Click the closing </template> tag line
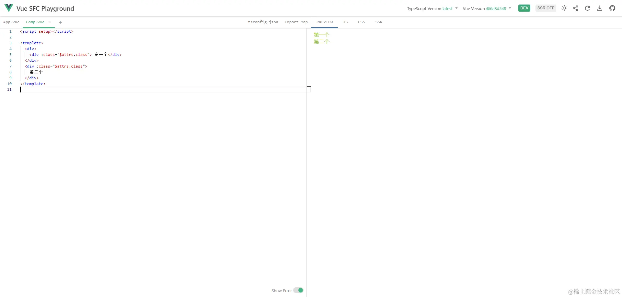The image size is (622, 297). (33, 84)
